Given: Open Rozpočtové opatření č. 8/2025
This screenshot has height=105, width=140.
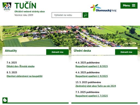Looking at the screenshot, I should tap(92, 66).
